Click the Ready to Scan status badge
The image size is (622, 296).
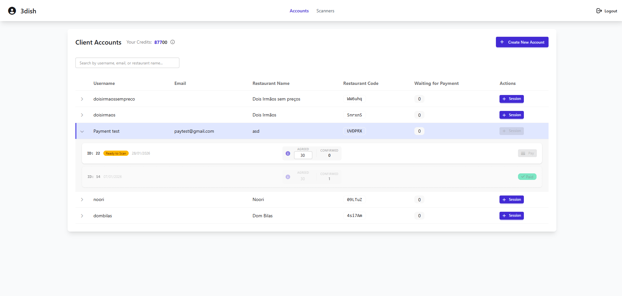click(115, 153)
